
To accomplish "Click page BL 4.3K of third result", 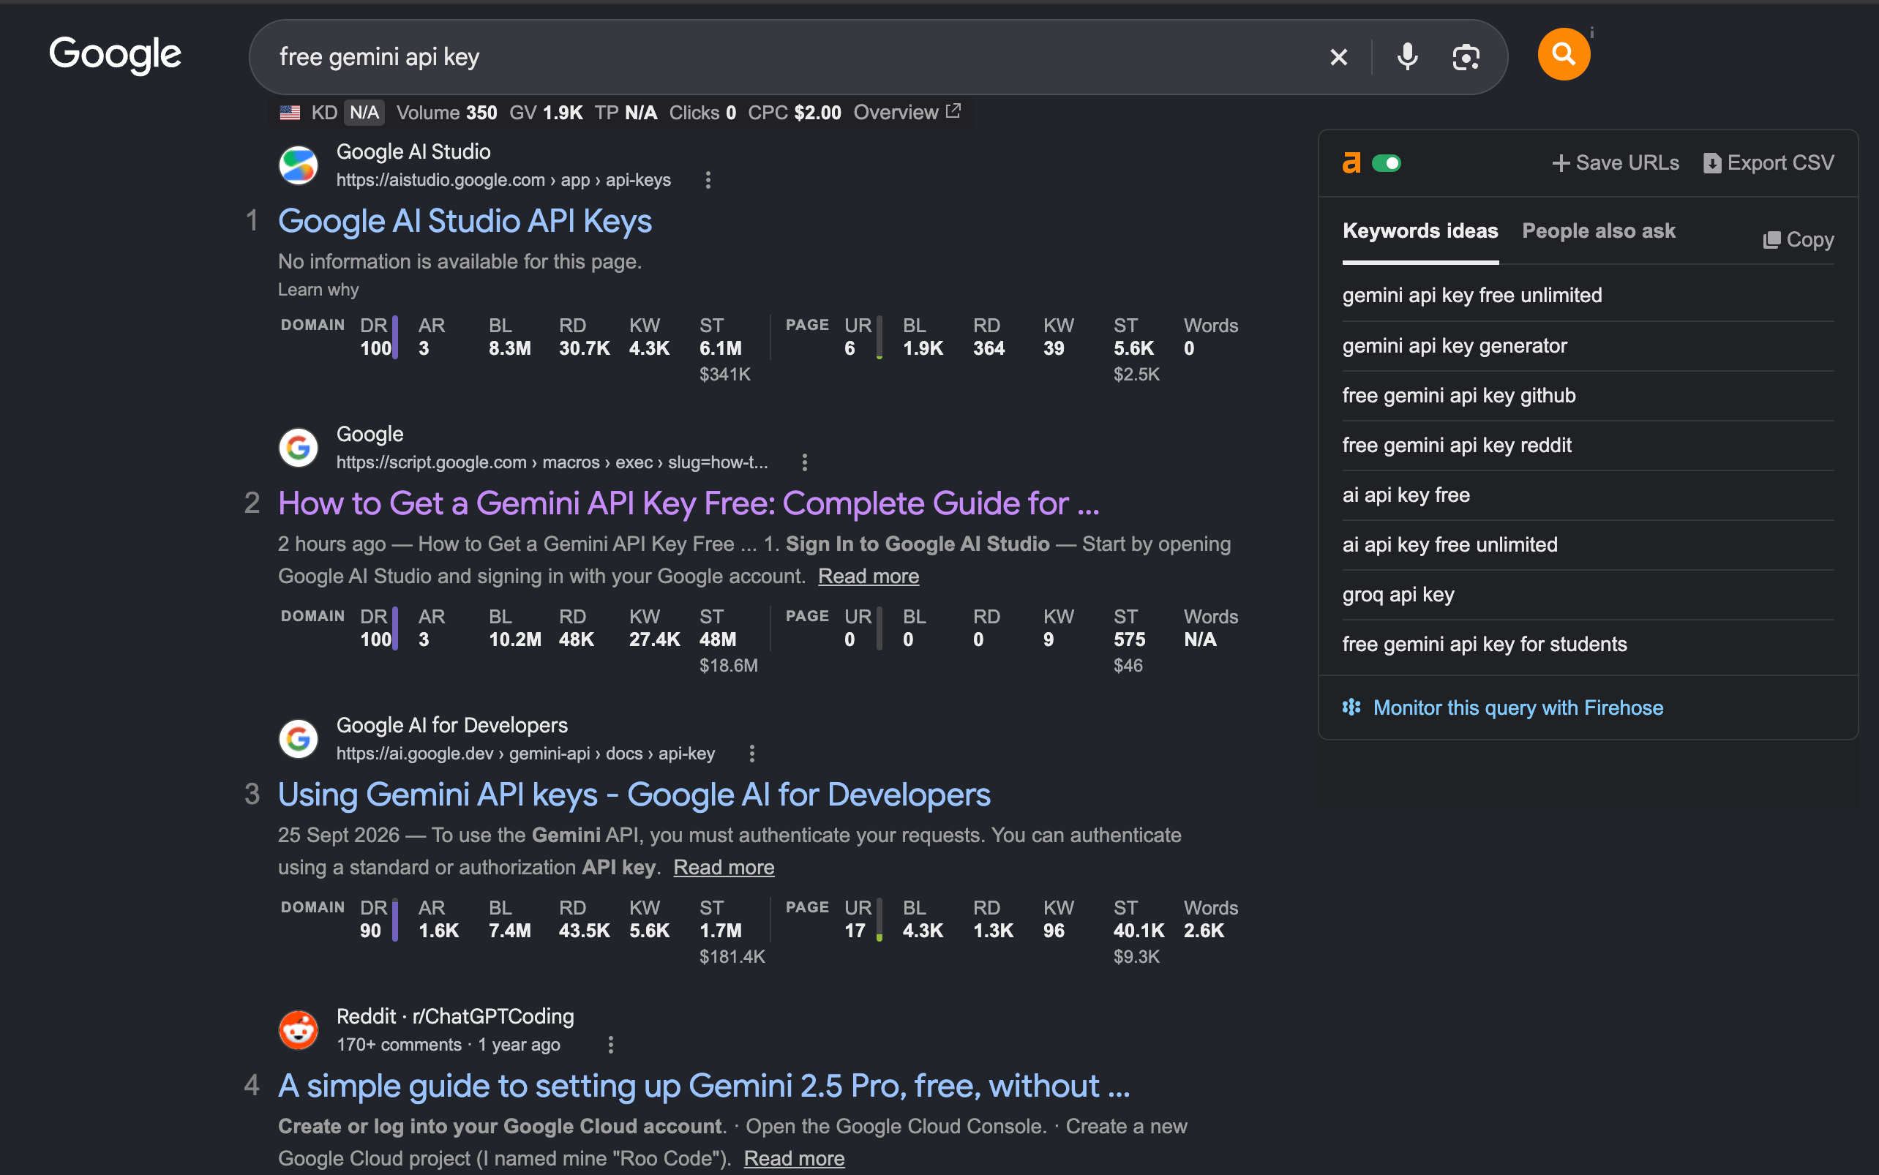I will pos(923,920).
